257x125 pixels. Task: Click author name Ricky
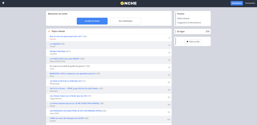(x=52, y=76)
